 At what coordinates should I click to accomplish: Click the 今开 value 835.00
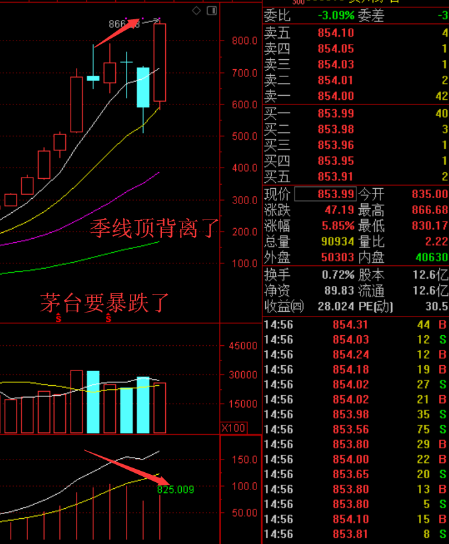coord(430,194)
